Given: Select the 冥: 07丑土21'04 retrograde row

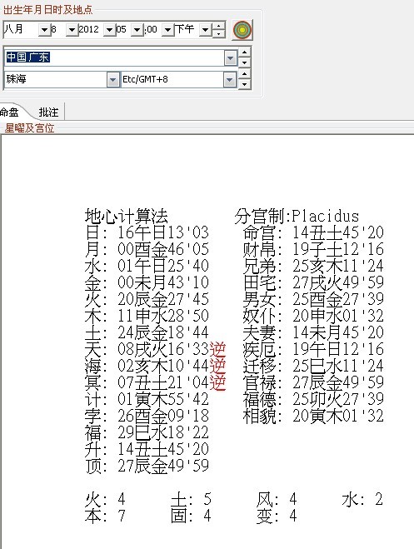Looking at the screenshot, I should click(x=156, y=382).
